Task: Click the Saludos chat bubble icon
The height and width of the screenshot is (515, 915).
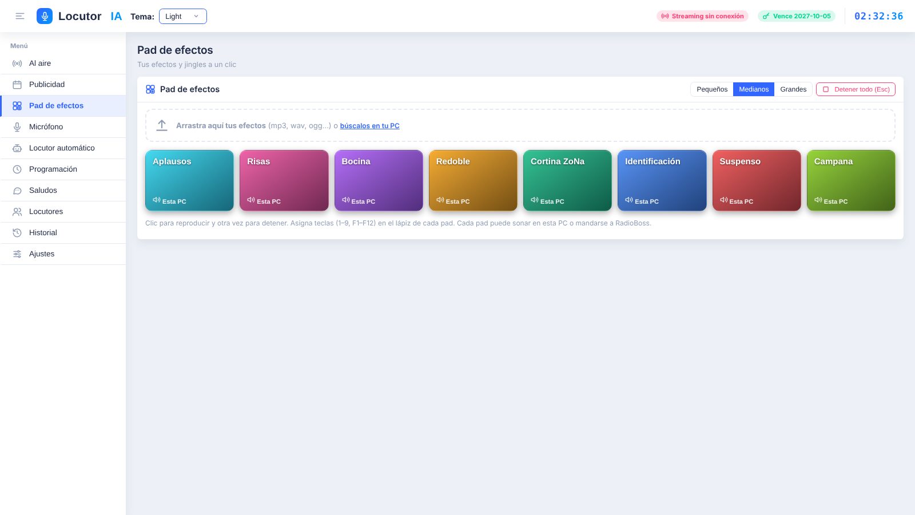Action: coord(17,191)
